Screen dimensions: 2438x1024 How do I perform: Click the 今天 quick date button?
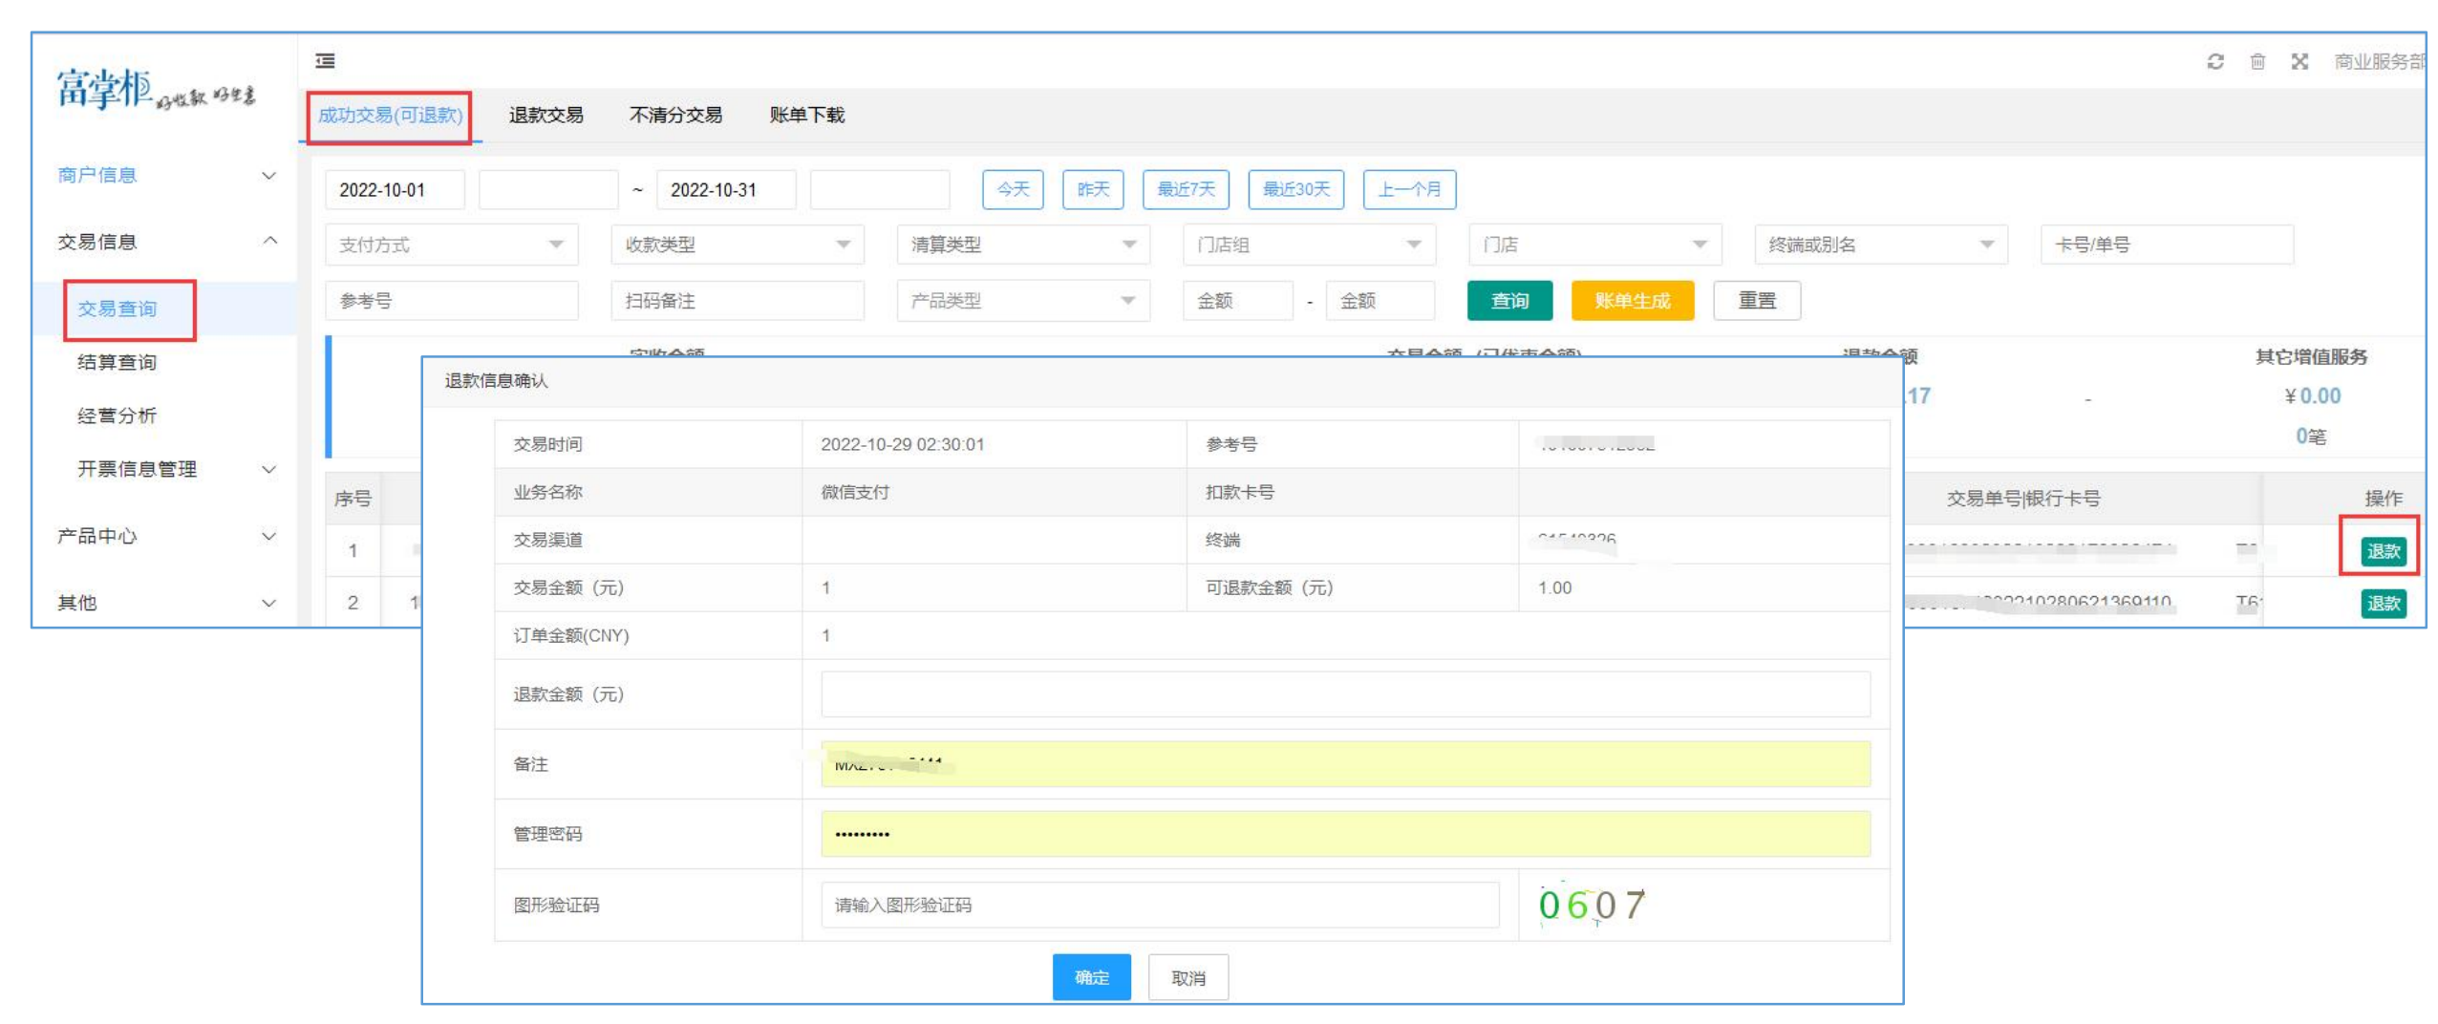(1013, 189)
